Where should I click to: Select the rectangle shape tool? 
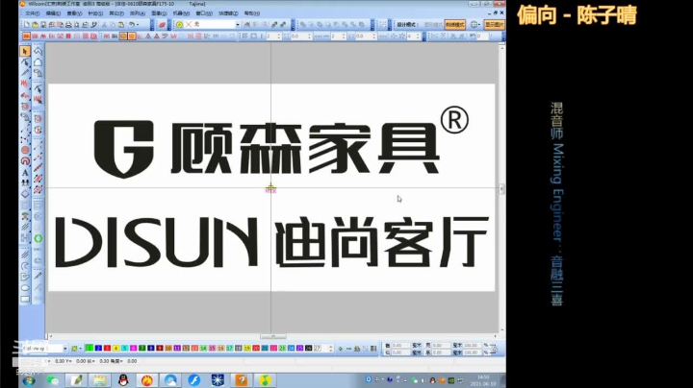tap(25, 299)
